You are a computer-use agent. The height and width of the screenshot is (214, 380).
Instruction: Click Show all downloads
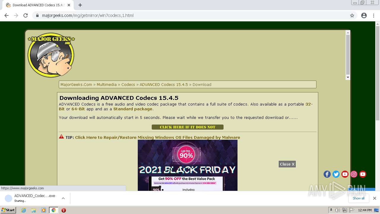point(359,198)
